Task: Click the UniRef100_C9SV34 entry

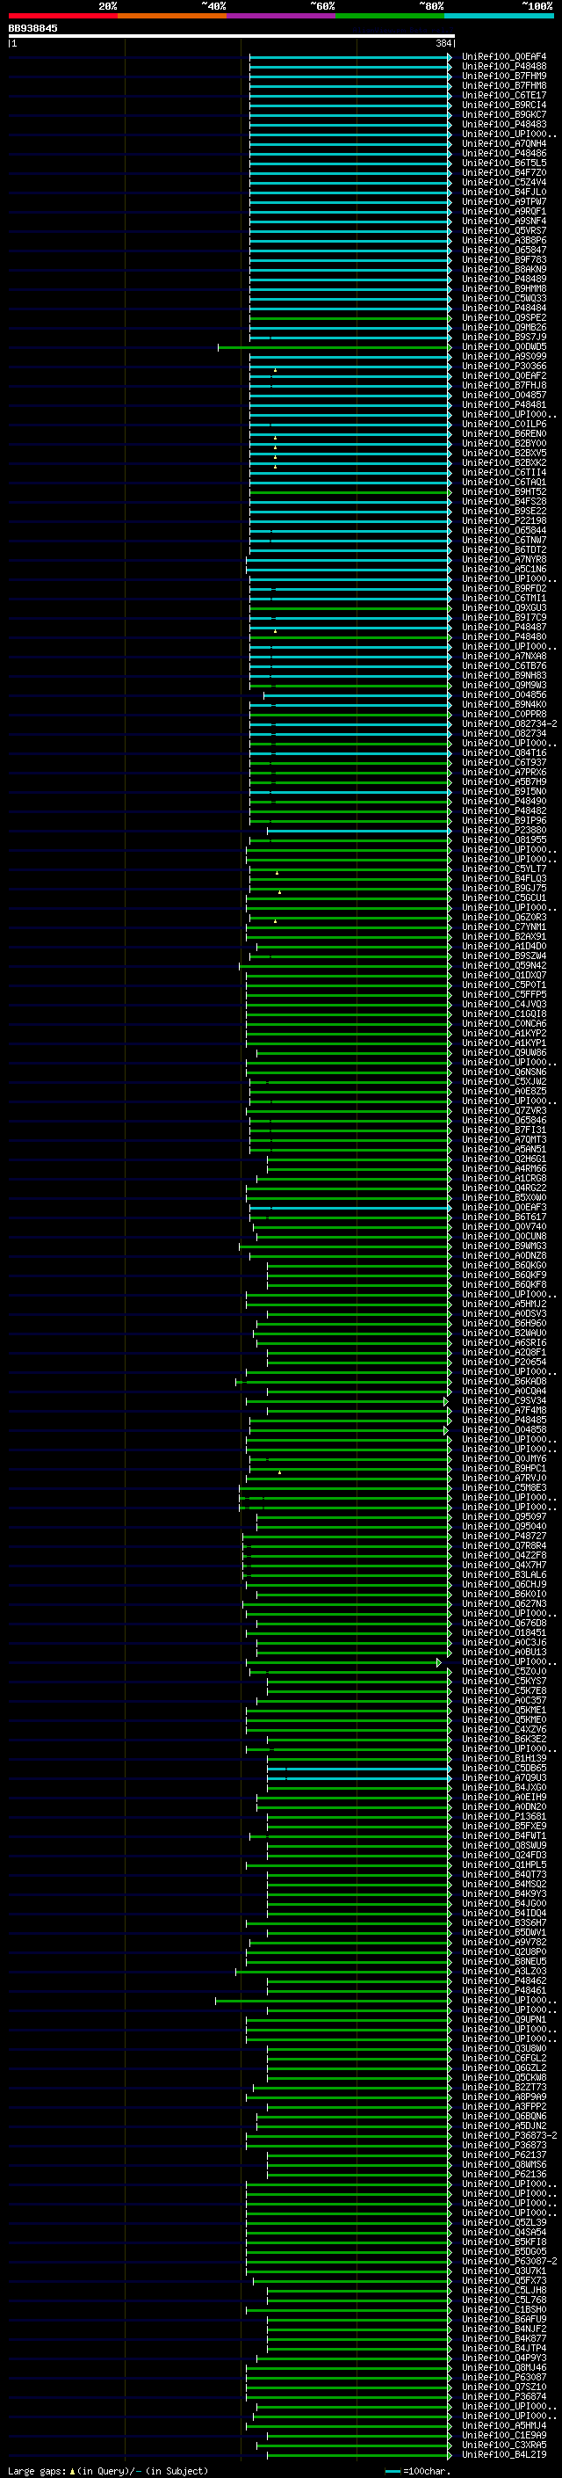Action: click(x=504, y=1400)
